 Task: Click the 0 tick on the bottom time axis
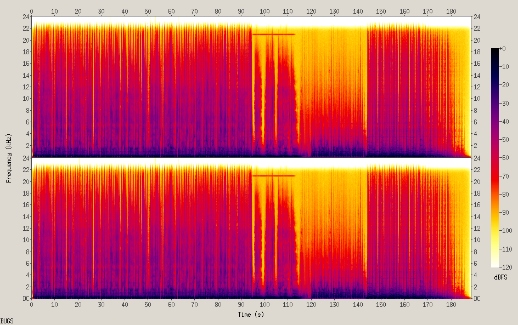(x=32, y=304)
